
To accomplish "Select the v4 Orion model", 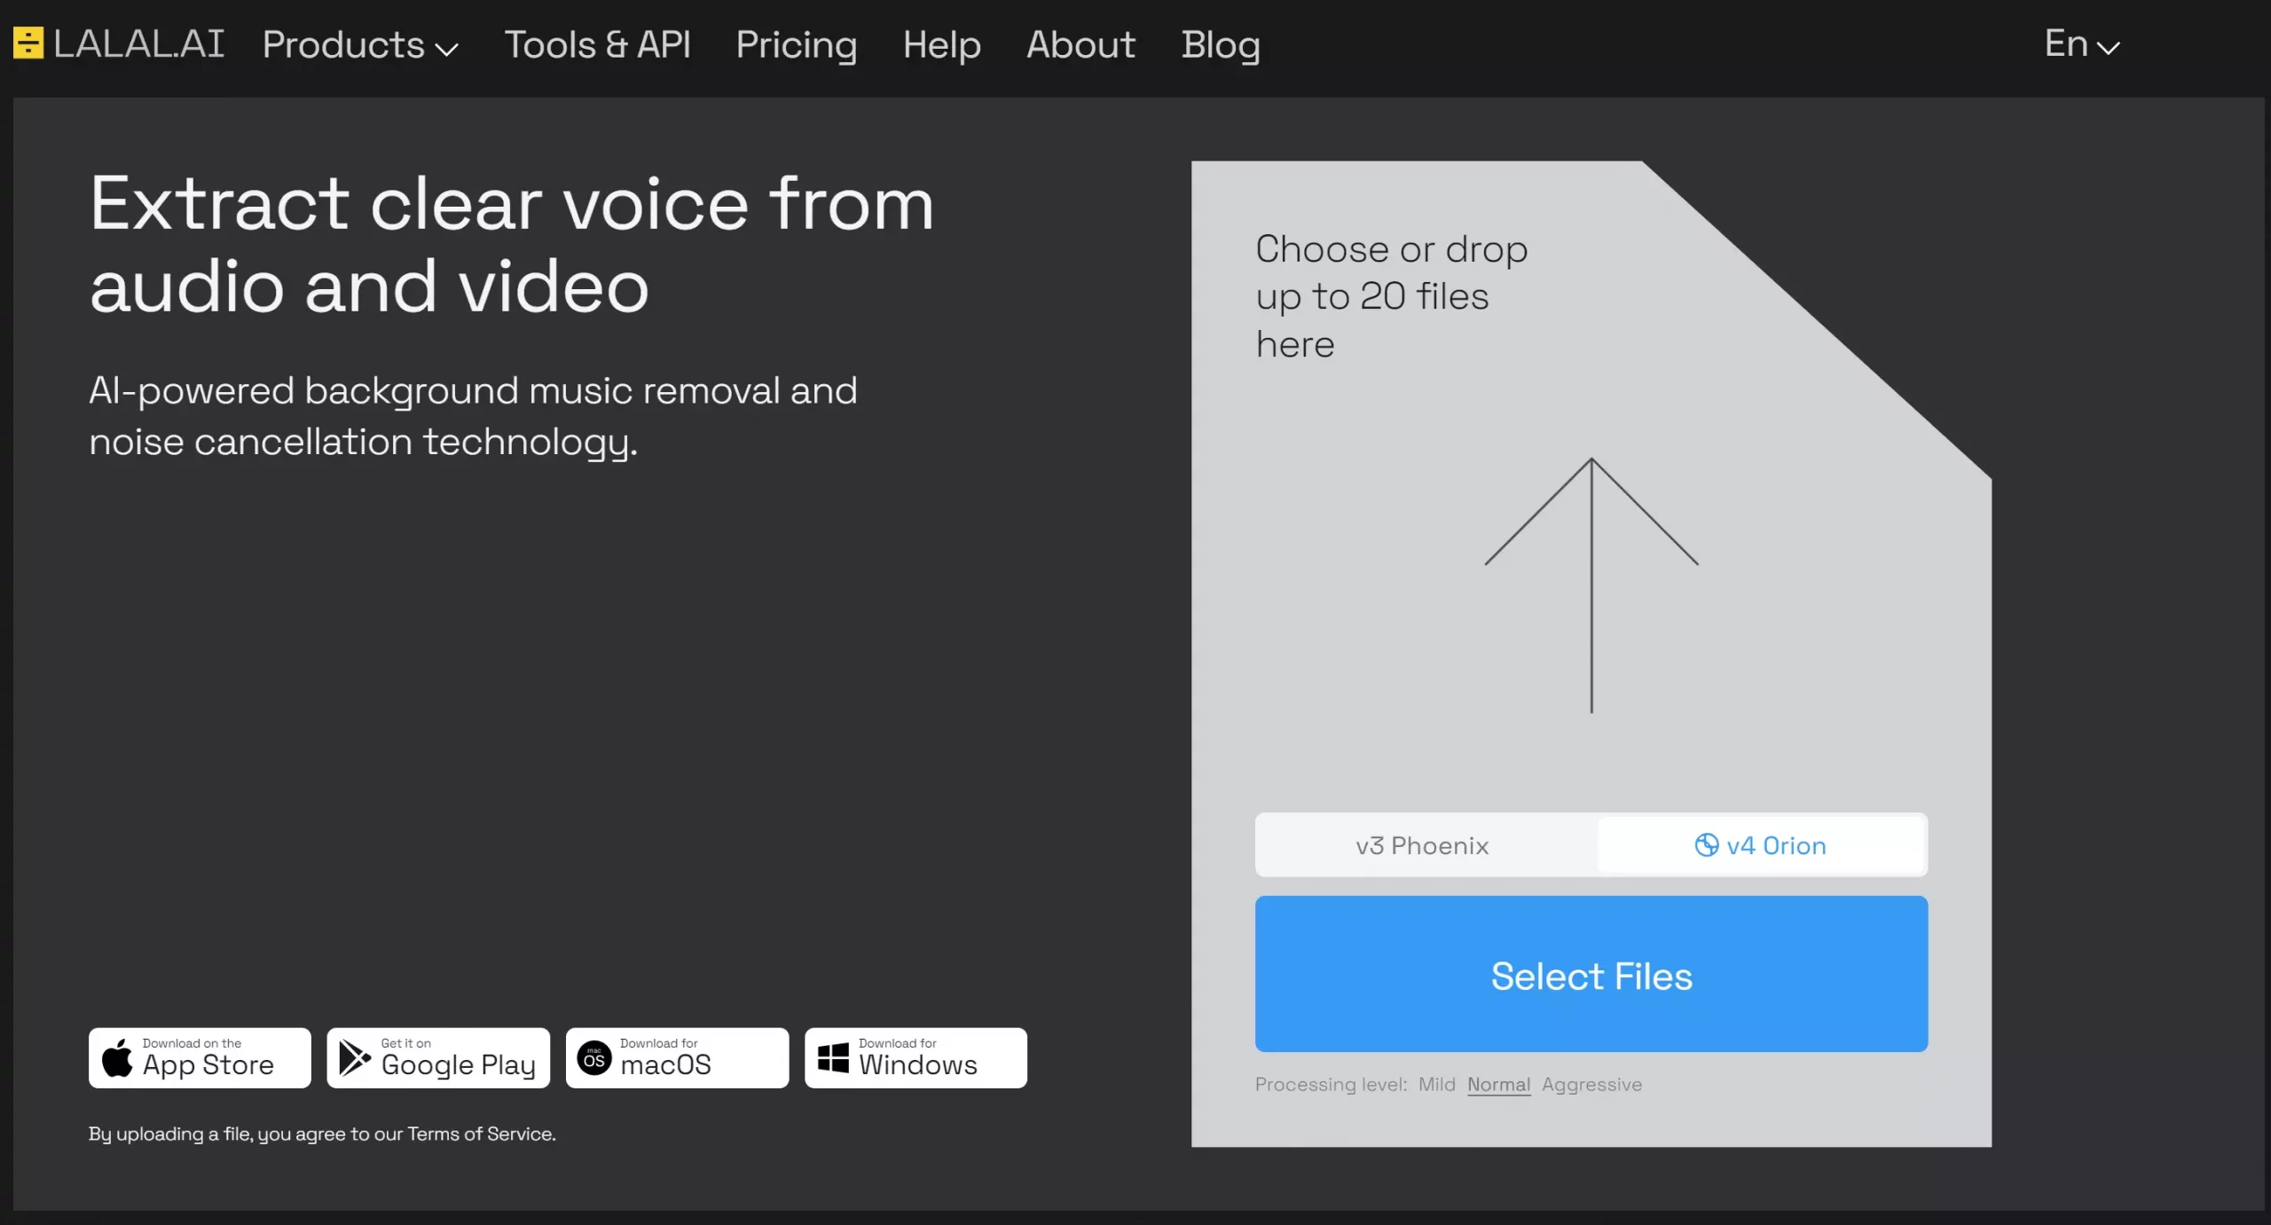I will pos(1760,845).
